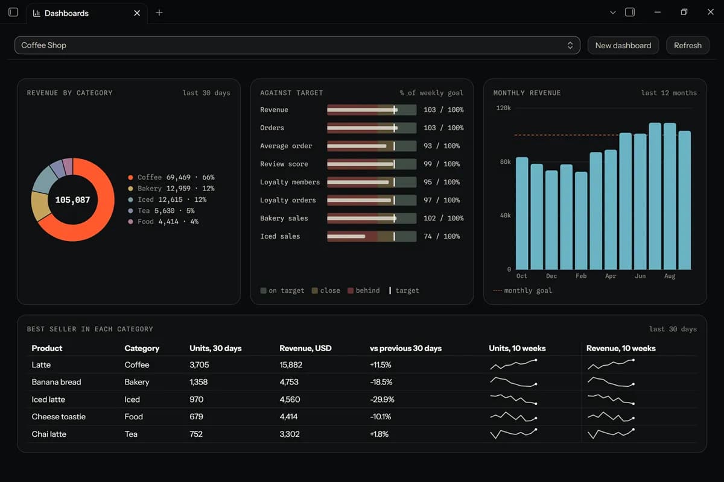Click the Tea legend entry
Screen dimensions: 724x482
tap(161, 211)
